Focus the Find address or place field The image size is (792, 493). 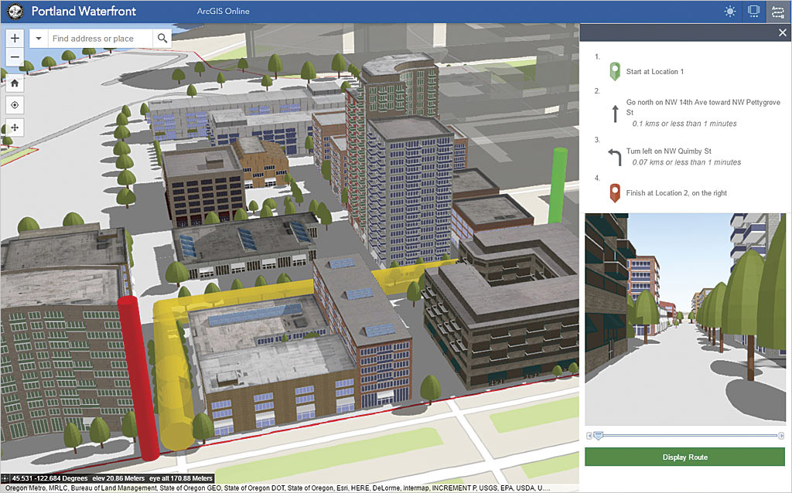100,39
